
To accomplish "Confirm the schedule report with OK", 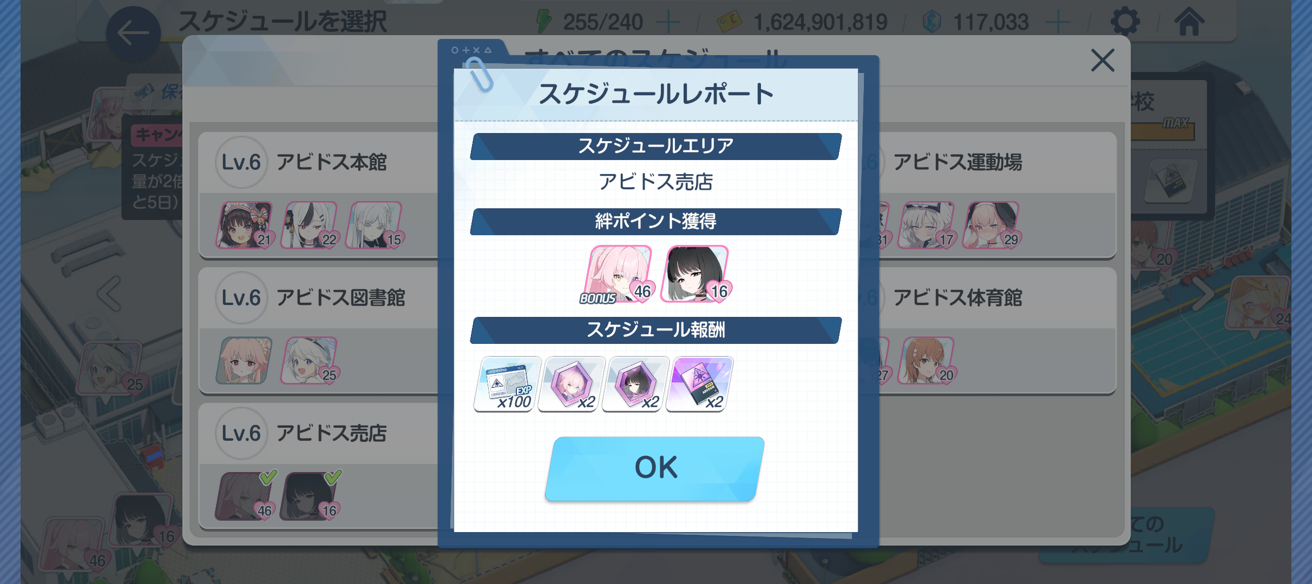I will (x=654, y=468).
